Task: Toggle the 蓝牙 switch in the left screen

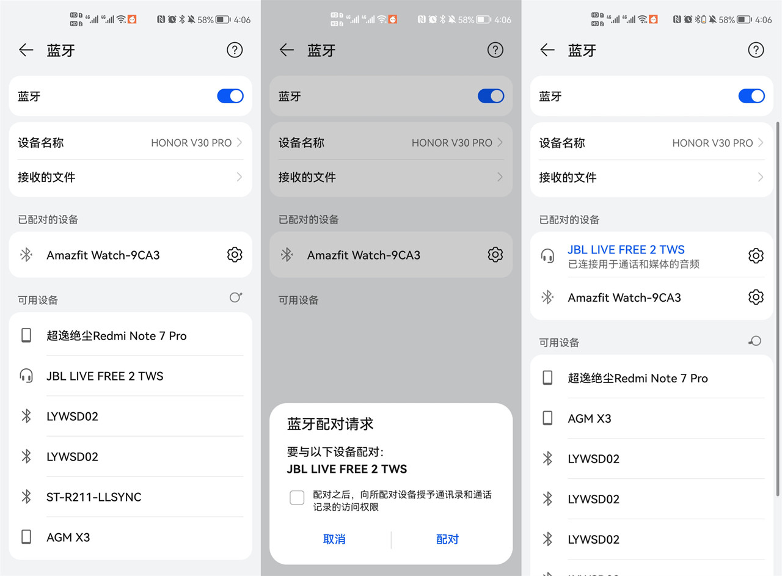Action: click(x=230, y=96)
